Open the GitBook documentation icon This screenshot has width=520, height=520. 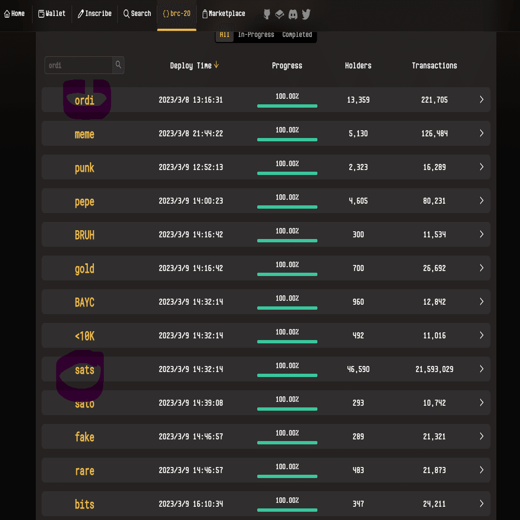pyautogui.click(x=279, y=14)
